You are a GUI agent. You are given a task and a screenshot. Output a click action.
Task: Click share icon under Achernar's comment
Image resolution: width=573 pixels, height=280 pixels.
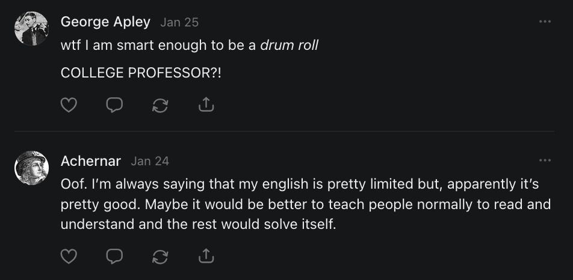coord(206,257)
